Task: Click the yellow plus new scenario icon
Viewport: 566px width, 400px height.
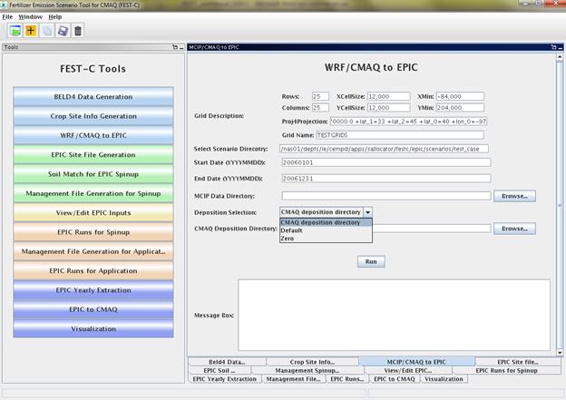Action: pyautogui.click(x=31, y=31)
